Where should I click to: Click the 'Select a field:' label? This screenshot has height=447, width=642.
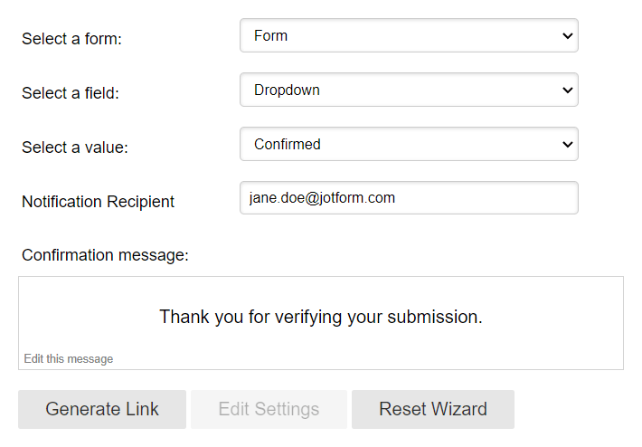click(71, 92)
